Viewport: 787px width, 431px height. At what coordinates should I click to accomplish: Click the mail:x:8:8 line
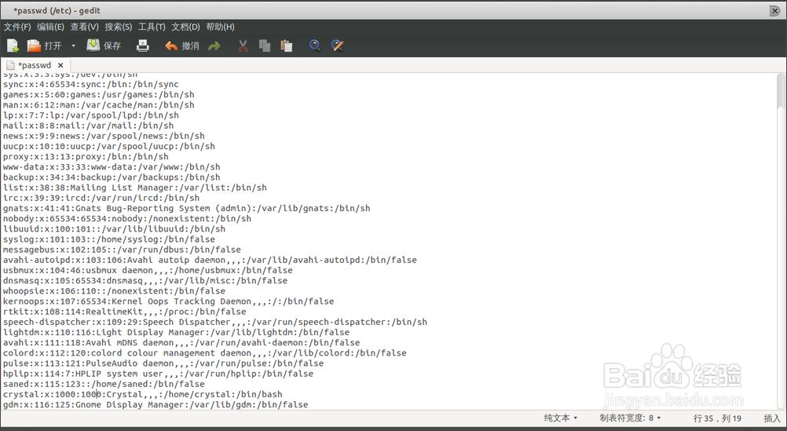pos(88,126)
